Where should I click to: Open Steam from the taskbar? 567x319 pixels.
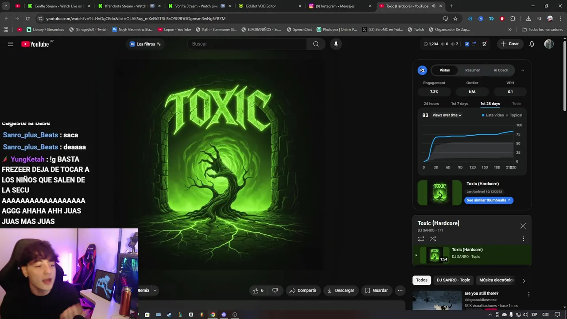(x=169, y=315)
